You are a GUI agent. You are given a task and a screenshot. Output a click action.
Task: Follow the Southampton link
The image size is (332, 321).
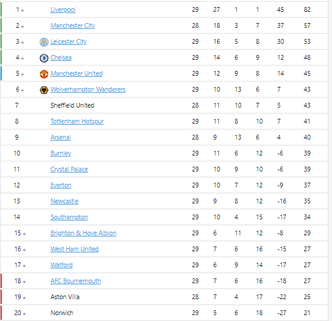click(69, 217)
